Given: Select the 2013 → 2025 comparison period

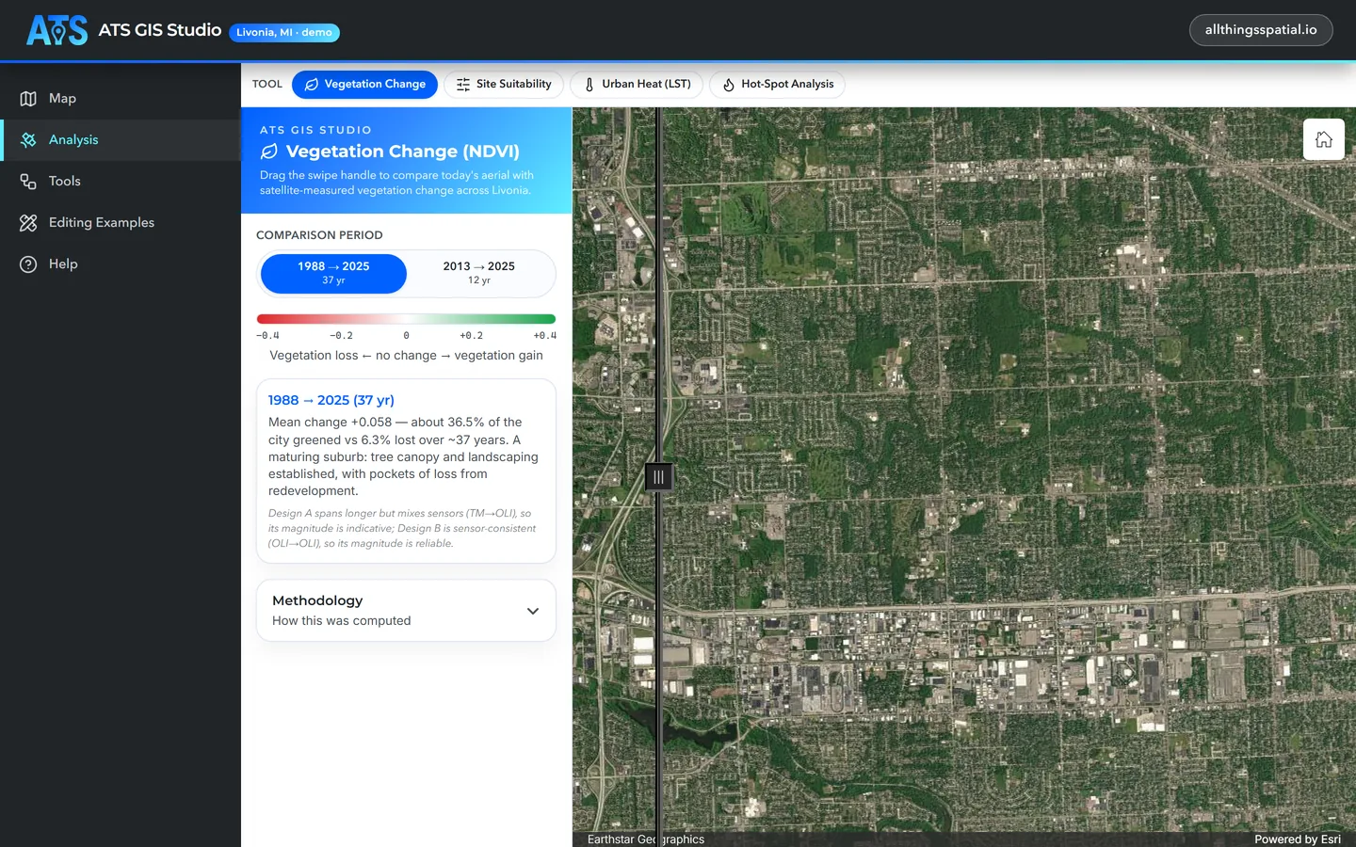Looking at the screenshot, I should click(479, 273).
